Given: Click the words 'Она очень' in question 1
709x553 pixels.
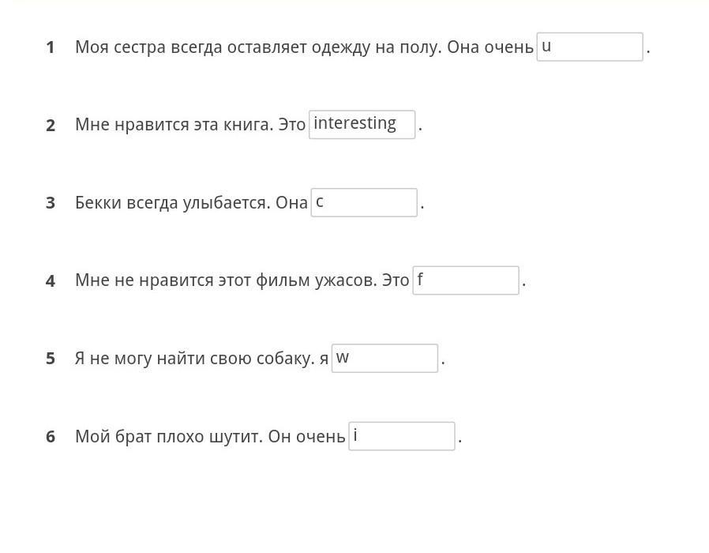Looking at the screenshot, I should 490,47.
